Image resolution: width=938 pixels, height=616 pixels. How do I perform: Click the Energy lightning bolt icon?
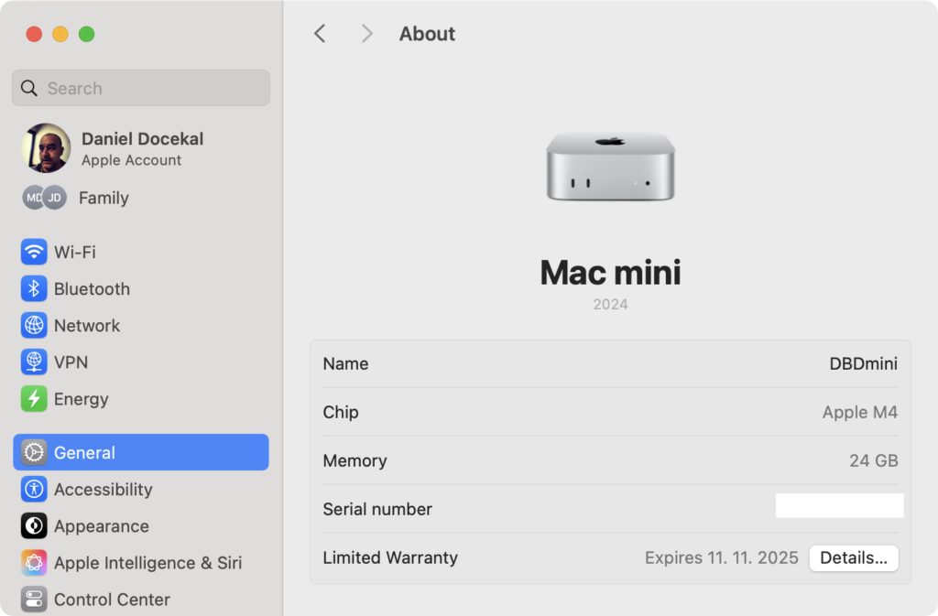coord(34,399)
